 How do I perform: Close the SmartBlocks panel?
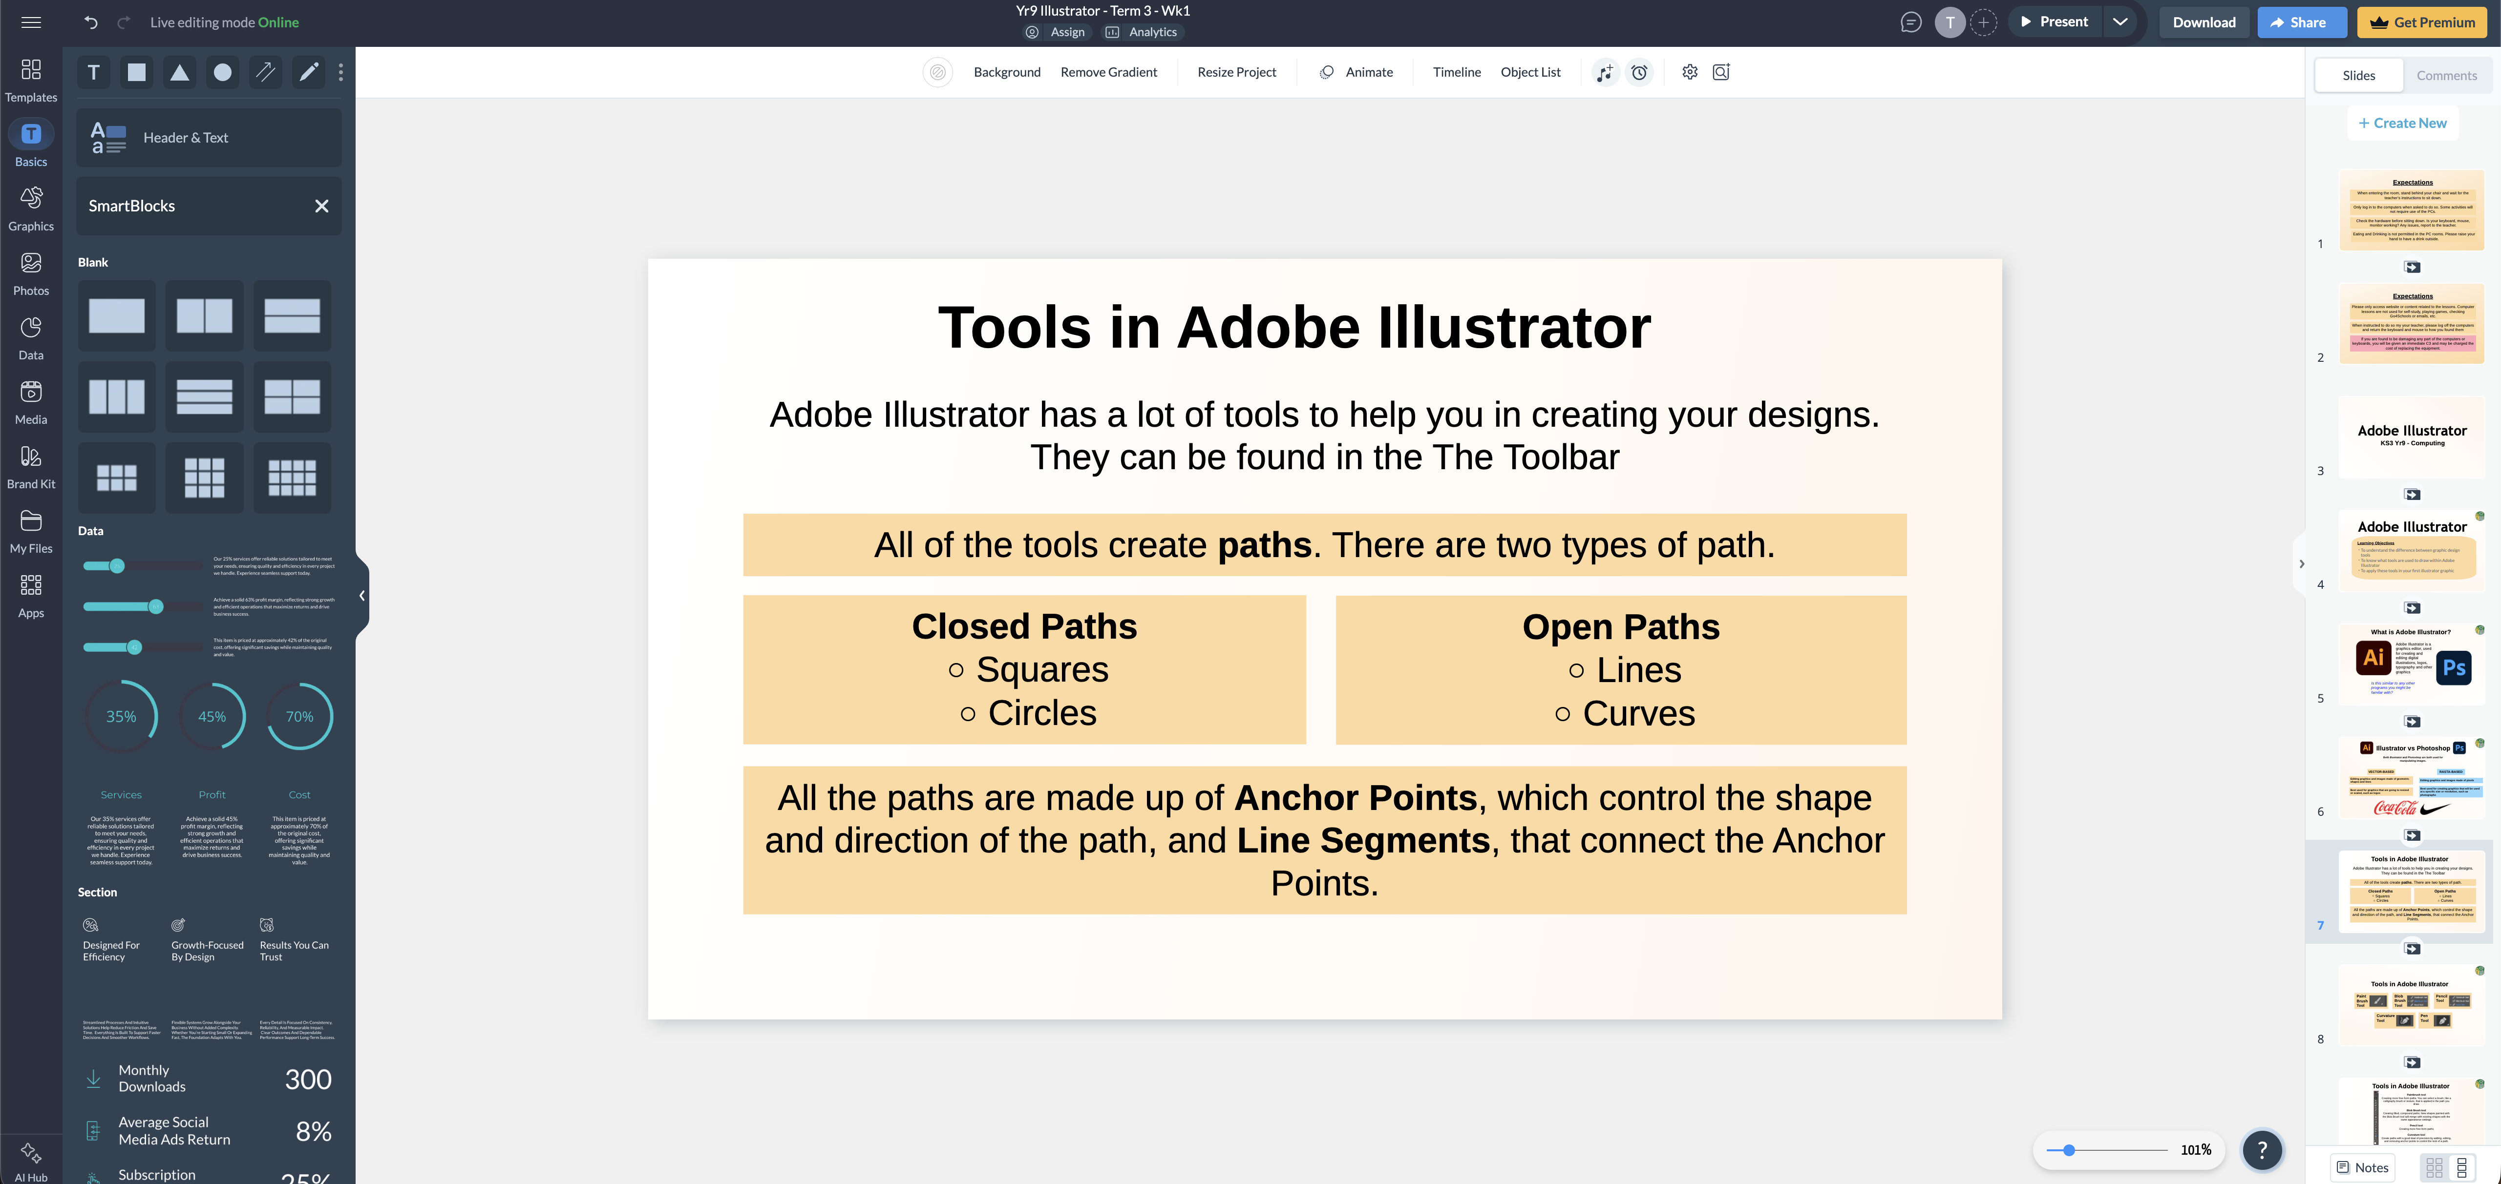point(321,206)
